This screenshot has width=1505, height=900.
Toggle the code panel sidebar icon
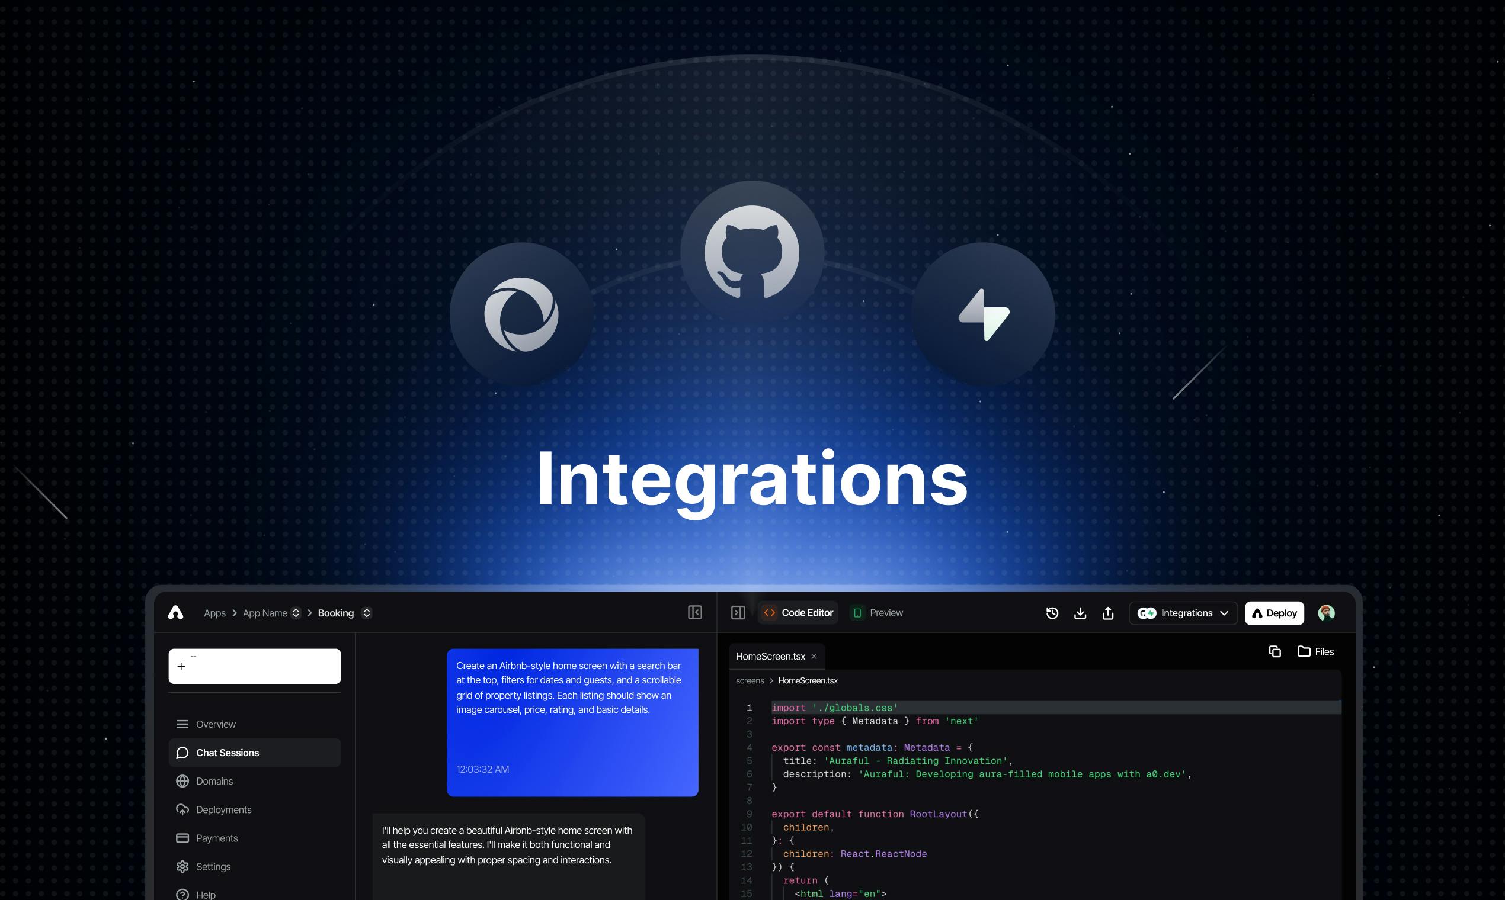click(x=738, y=613)
